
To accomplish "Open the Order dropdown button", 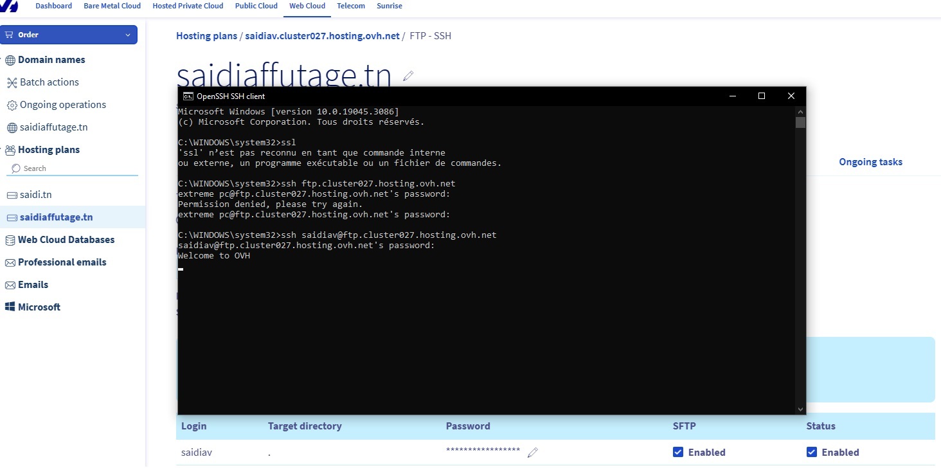I will [69, 35].
